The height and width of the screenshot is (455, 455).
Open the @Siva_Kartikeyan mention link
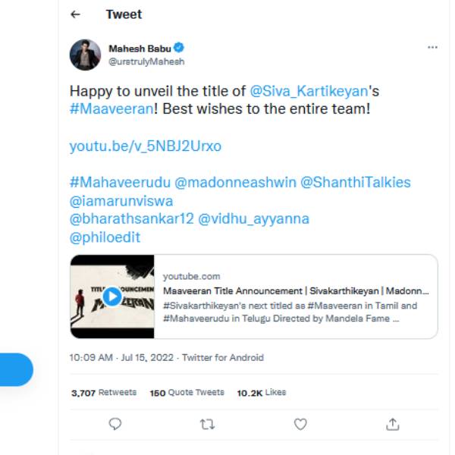point(309,90)
